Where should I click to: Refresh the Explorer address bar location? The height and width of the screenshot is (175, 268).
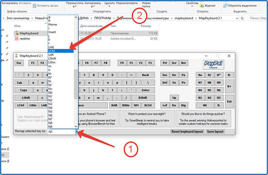pyautogui.click(x=242, y=18)
